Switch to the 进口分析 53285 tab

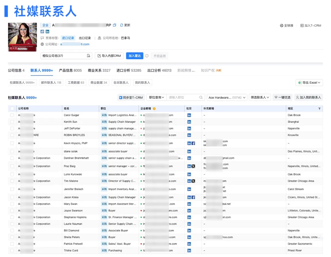(x=129, y=71)
